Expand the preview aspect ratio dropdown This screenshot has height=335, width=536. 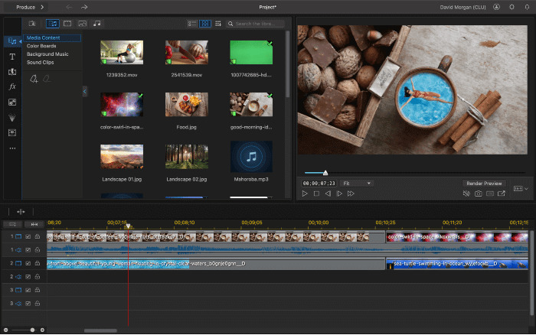[x=521, y=187]
